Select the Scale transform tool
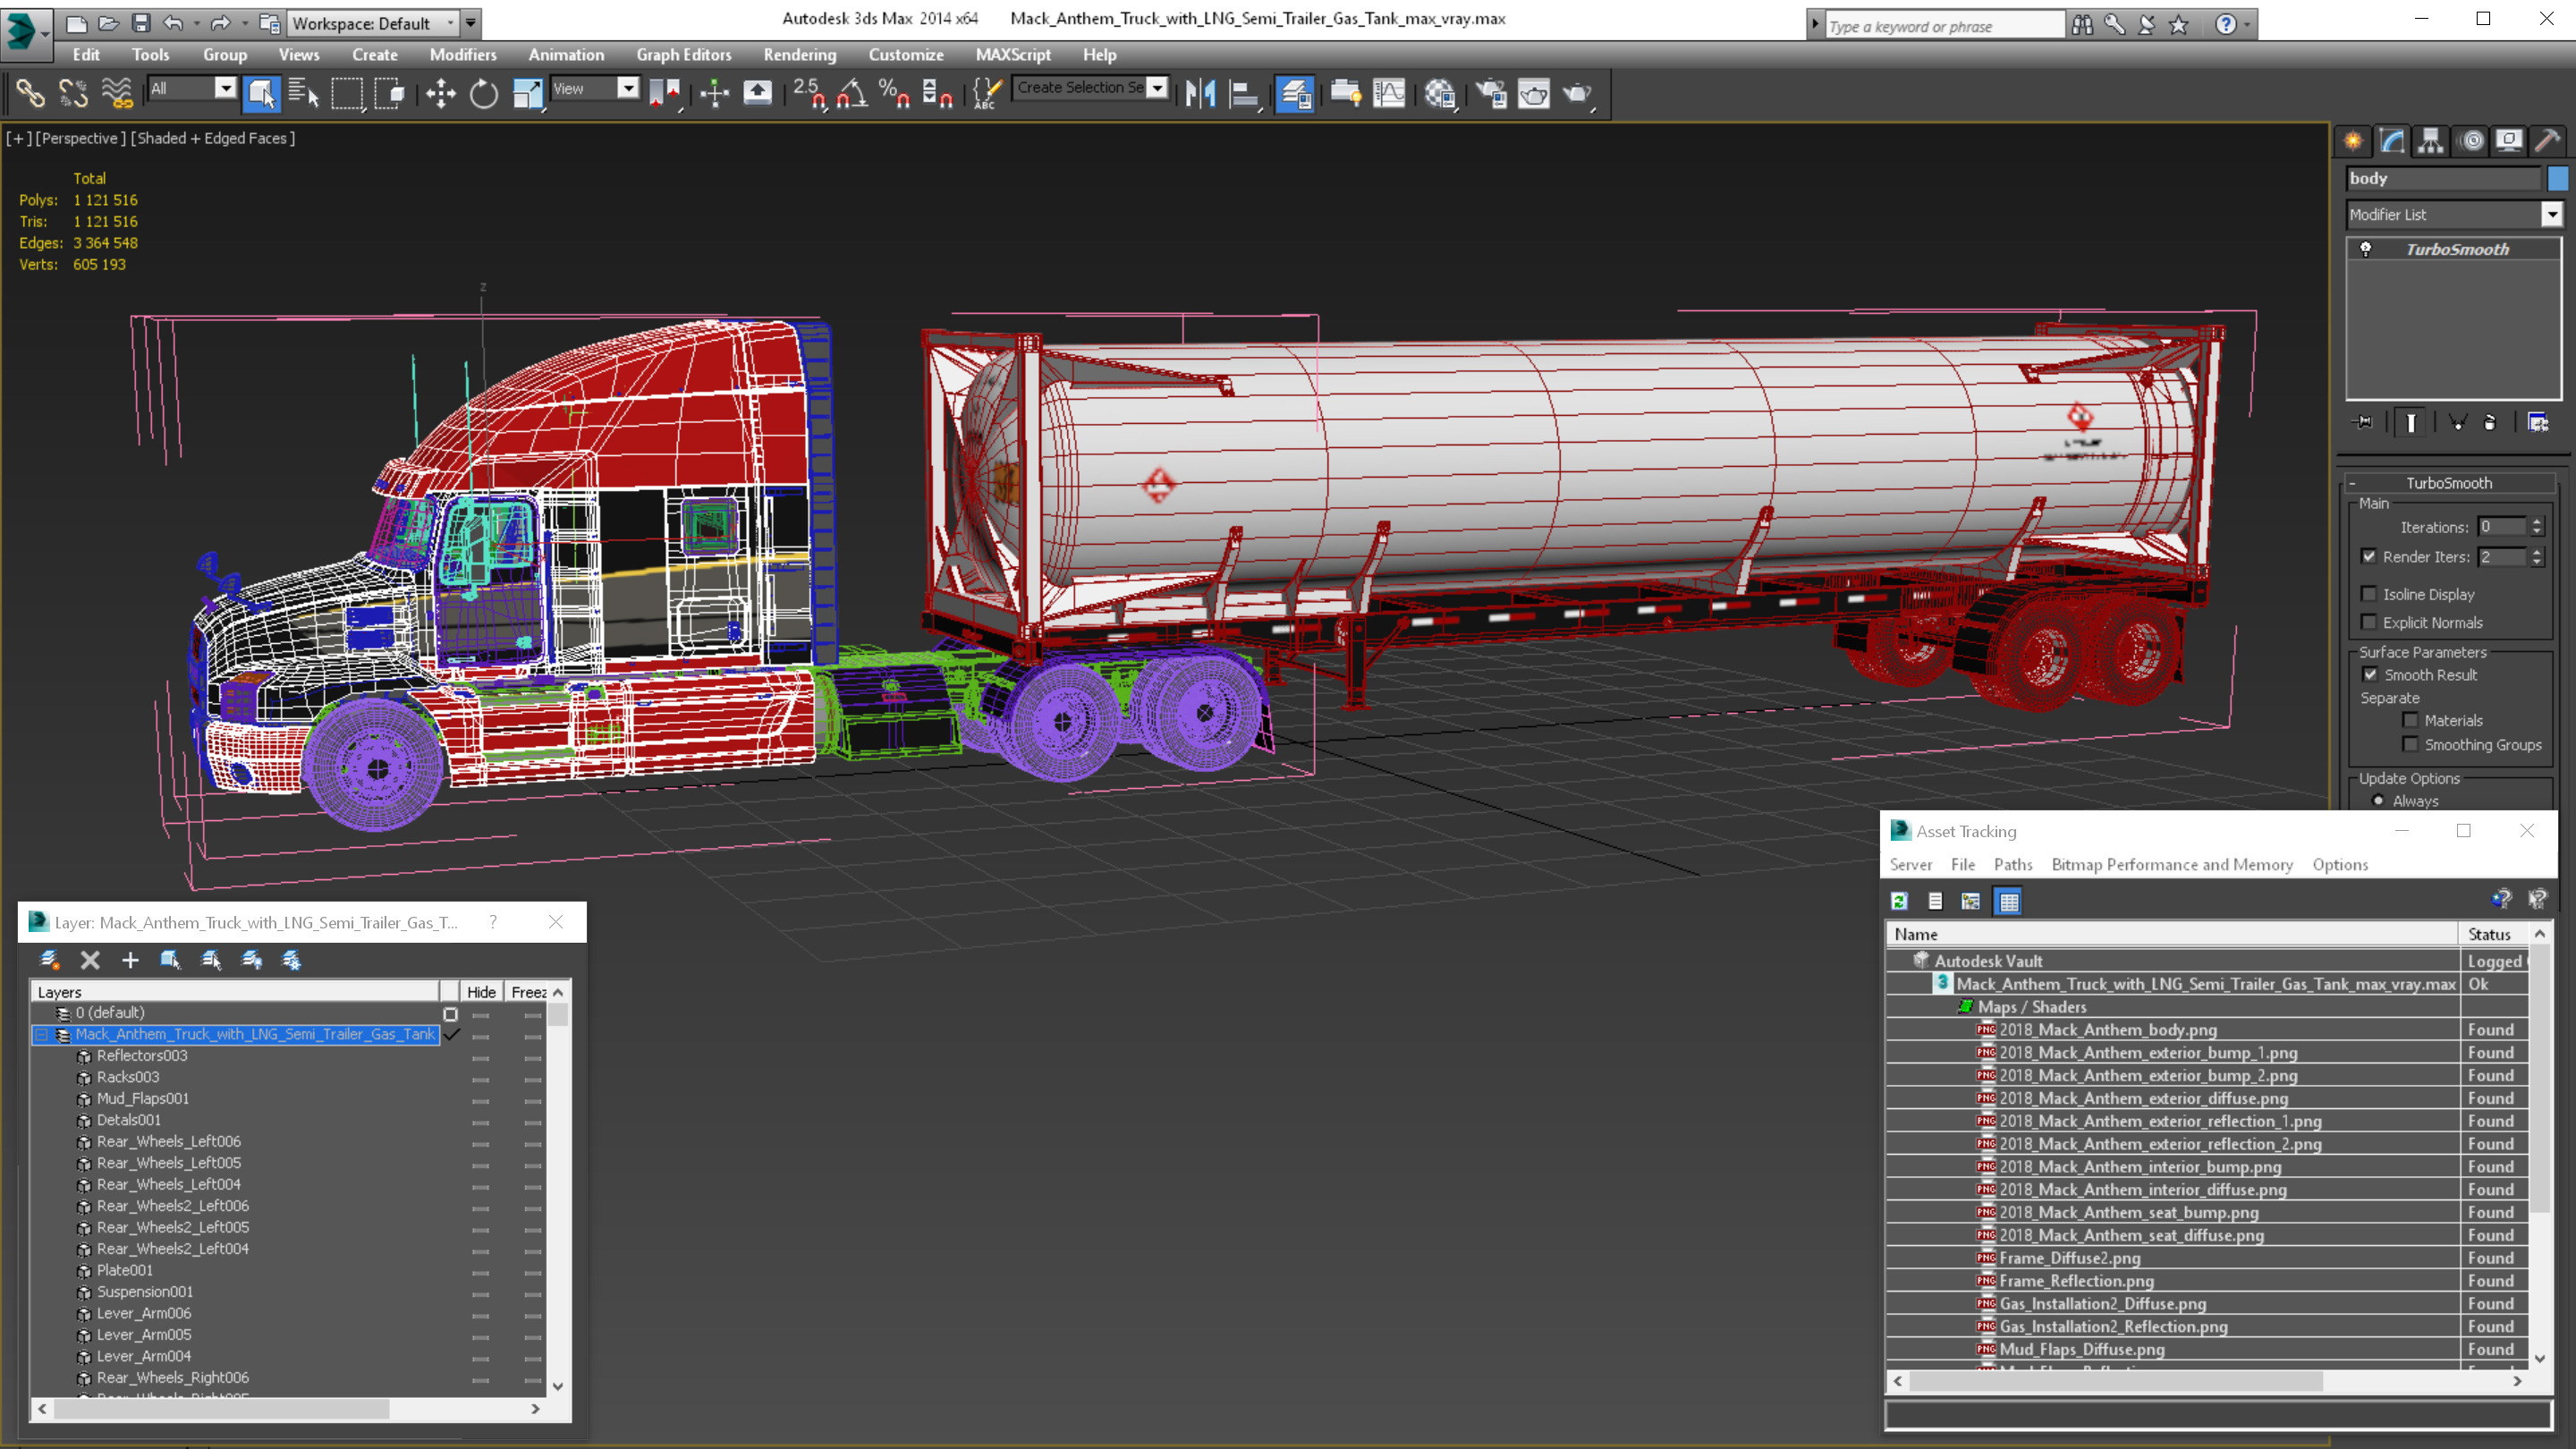The width and height of the screenshot is (2576, 1449). click(527, 94)
